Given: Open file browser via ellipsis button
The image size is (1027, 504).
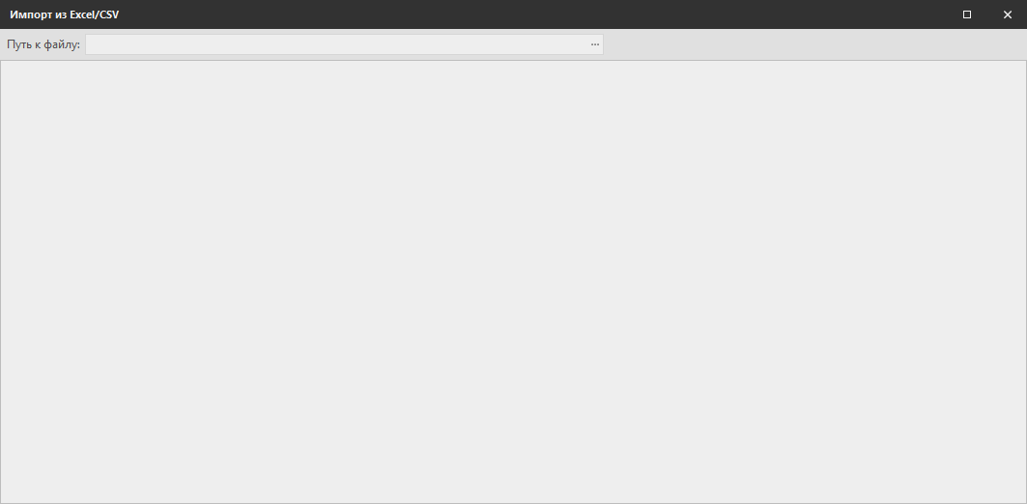Looking at the screenshot, I should click(595, 44).
